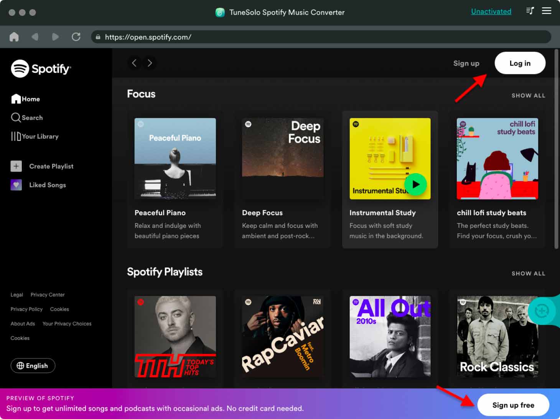Image resolution: width=560 pixels, height=419 pixels.
Task: Open Search from the sidebar
Action: 27,118
